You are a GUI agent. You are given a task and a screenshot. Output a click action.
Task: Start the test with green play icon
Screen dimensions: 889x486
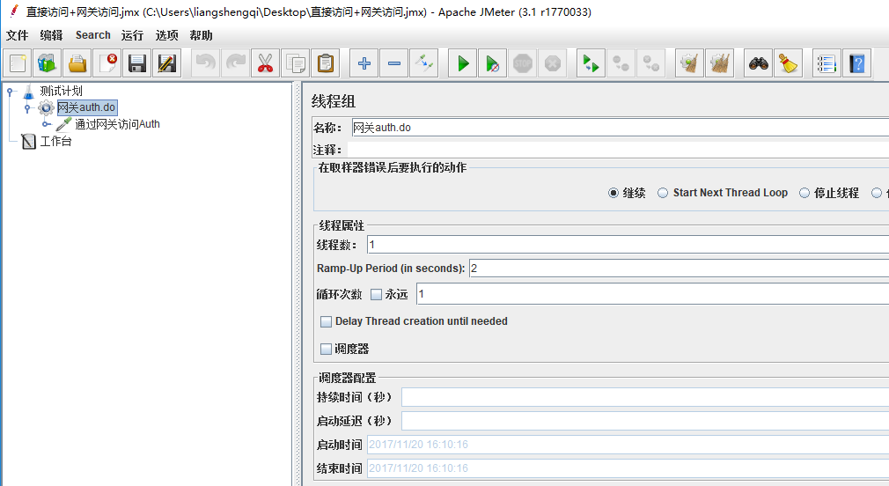point(463,63)
